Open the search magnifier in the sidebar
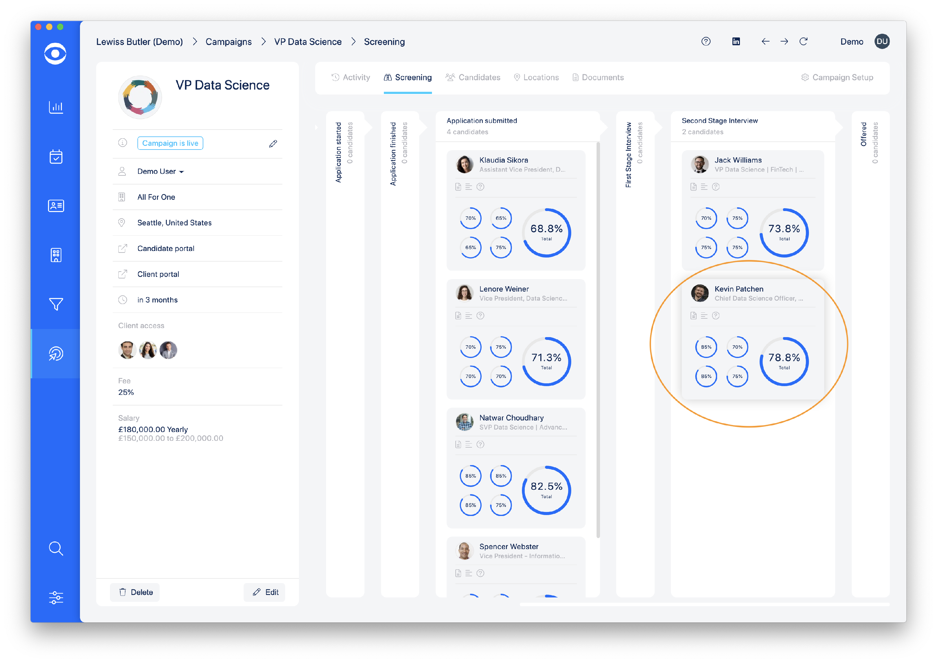The height and width of the screenshot is (663, 937). pyautogui.click(x=56, y=548)
